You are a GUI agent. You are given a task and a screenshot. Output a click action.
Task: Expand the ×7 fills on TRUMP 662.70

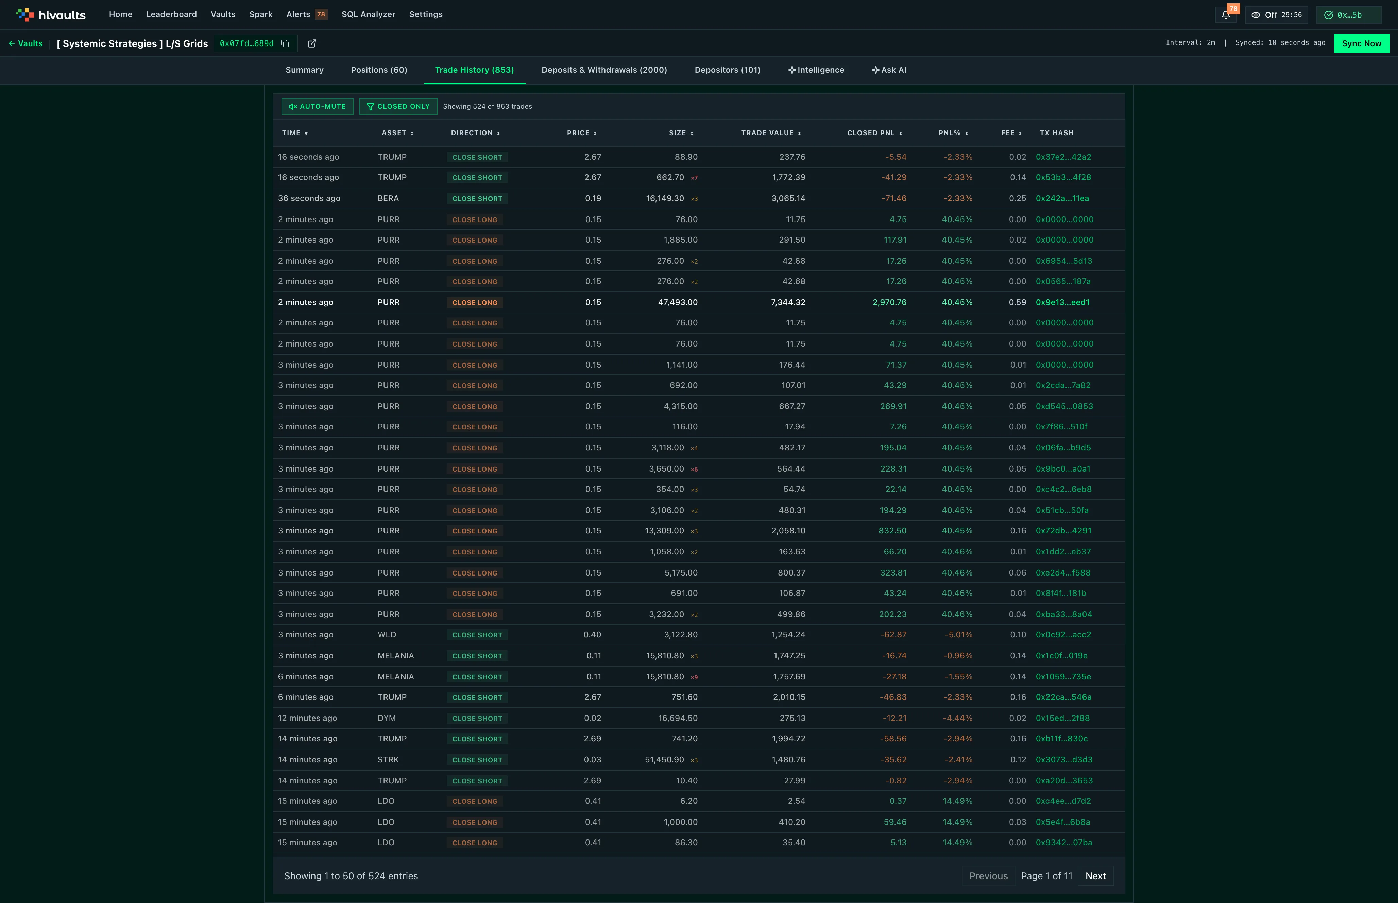(x=694, y=178)
